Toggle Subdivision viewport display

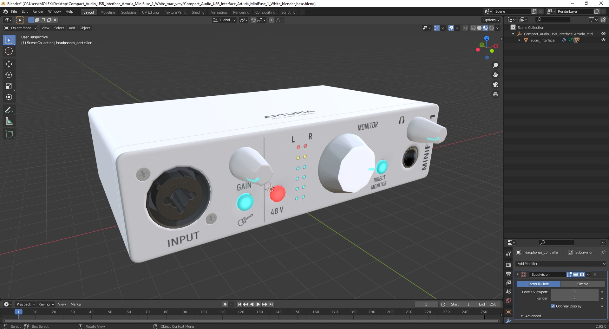point(576,274)
